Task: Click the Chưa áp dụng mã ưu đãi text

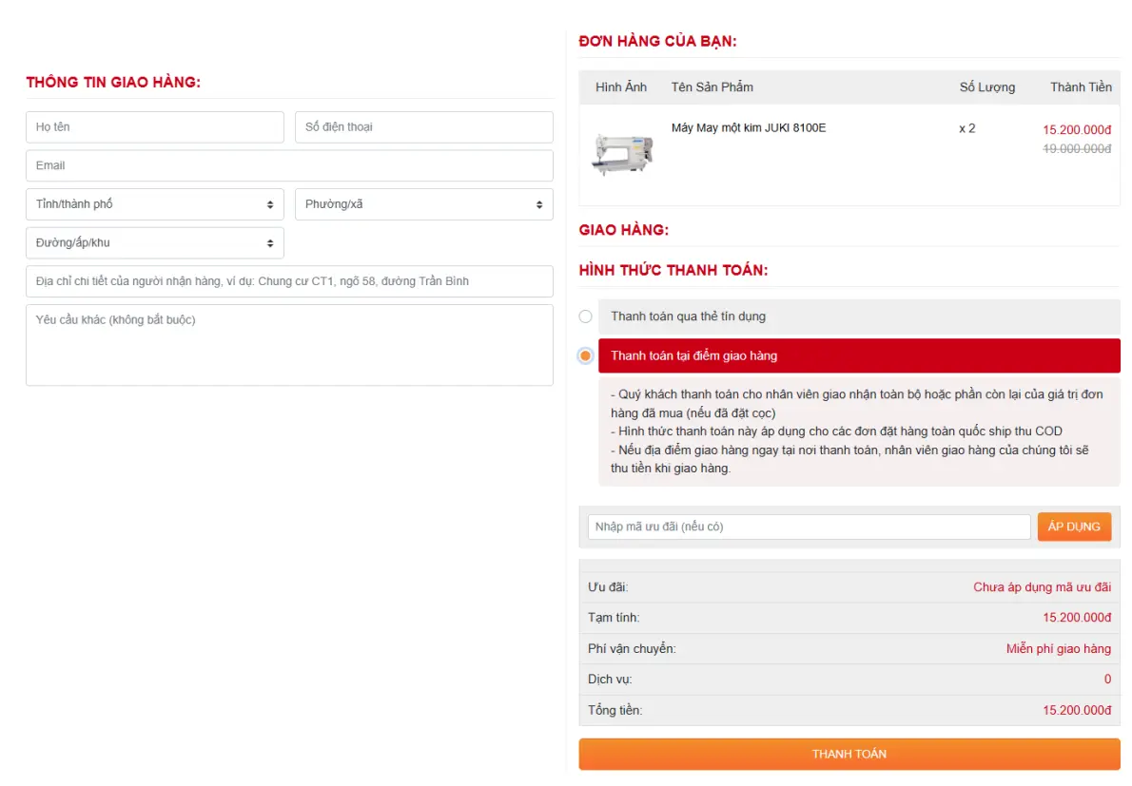Action: [1042, 587]
